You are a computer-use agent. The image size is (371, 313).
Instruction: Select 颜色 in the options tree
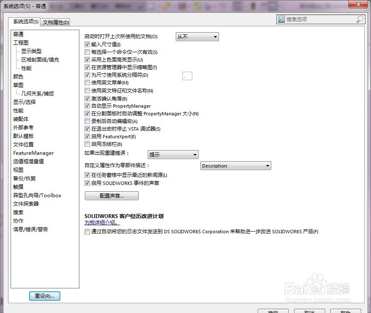coord(18,77)
